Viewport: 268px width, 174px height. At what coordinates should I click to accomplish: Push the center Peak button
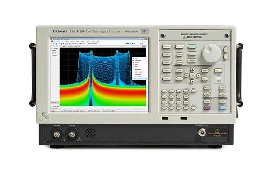(x=192, y=75)
